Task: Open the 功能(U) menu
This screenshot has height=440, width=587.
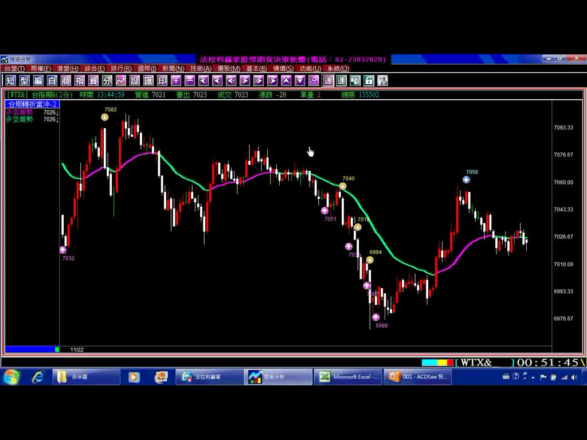Action: coord(310,69)
